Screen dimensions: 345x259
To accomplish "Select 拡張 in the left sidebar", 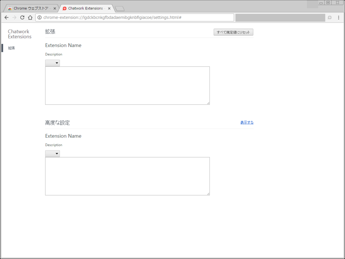I will coord(11,48).
